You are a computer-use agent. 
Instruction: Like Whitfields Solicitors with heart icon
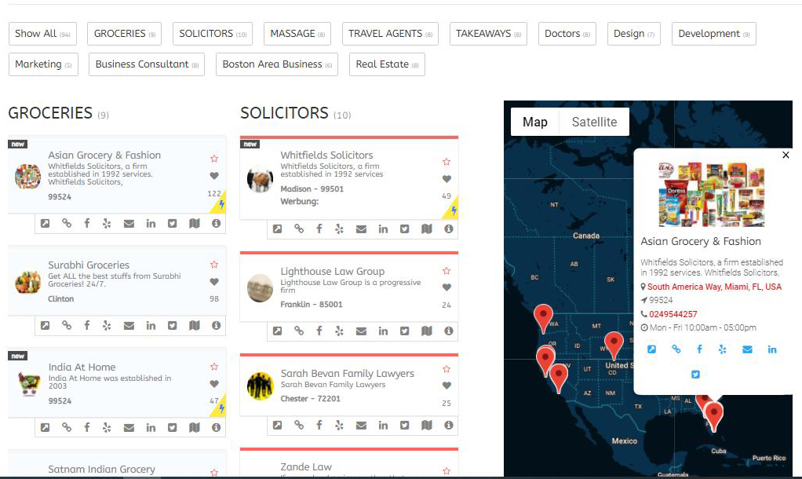pyautogui.click(x=447, y=179)
